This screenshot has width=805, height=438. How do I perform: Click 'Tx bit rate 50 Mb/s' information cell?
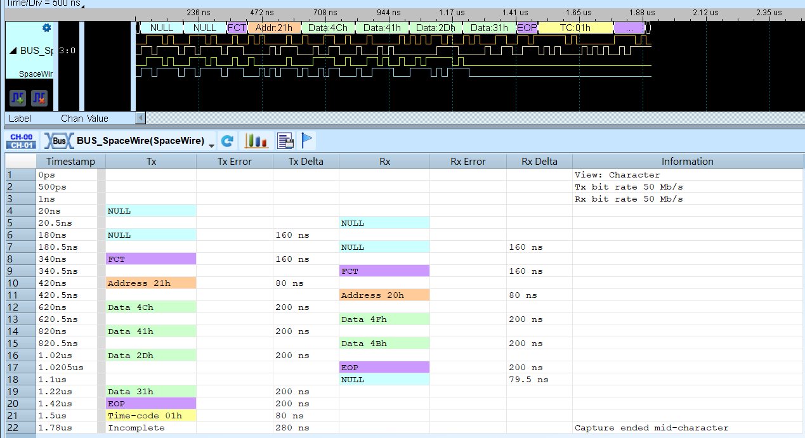[x=688, y=187]
